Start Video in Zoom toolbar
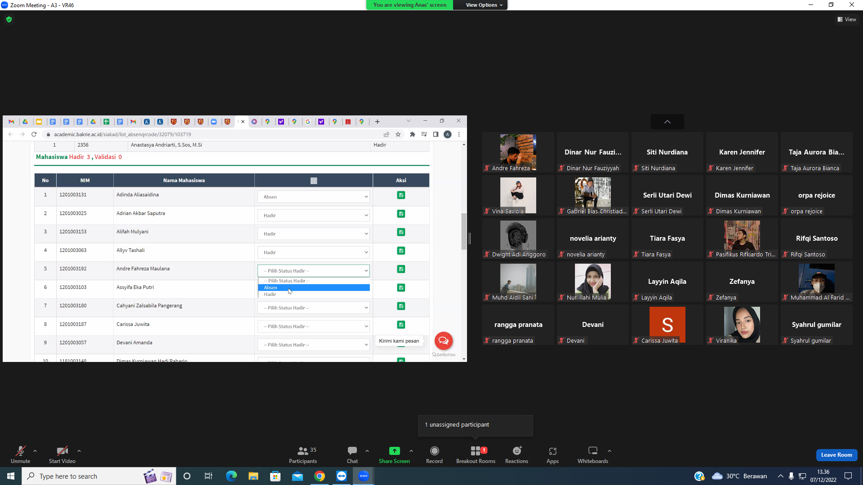This screenshot has height=485, width=863. coord(62,454)
